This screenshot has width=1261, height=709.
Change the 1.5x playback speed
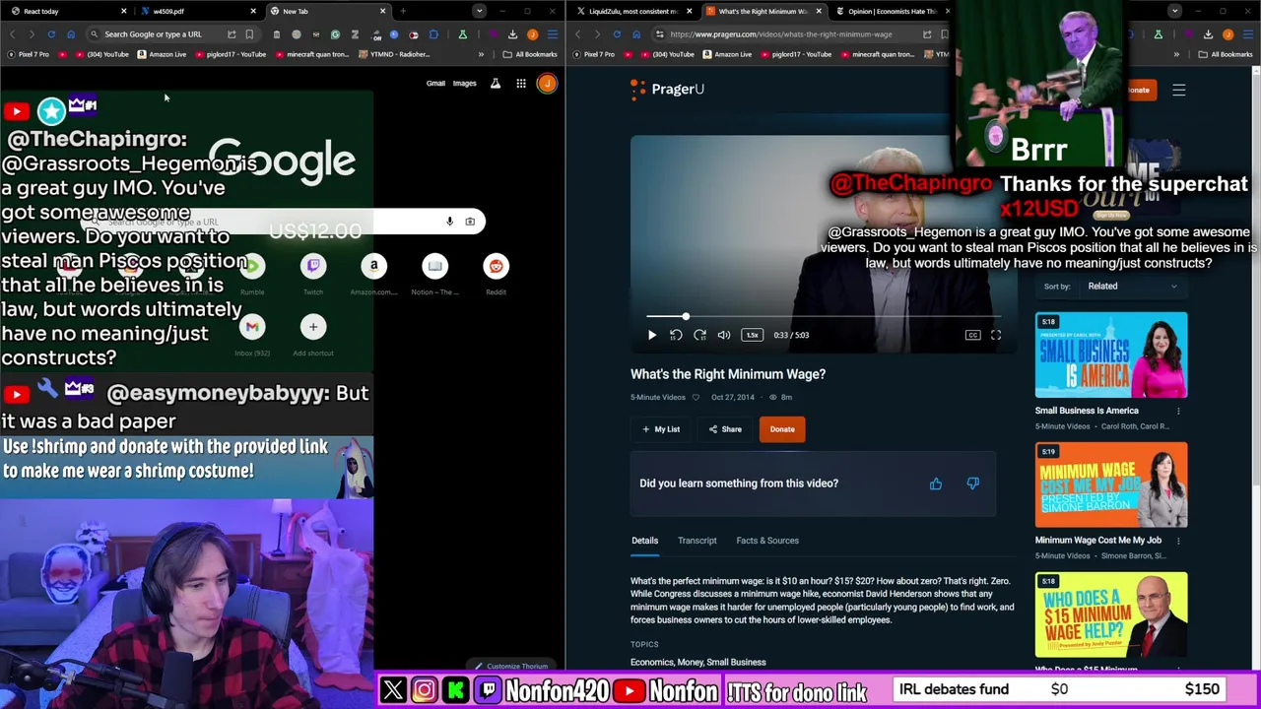click(752, 335)
